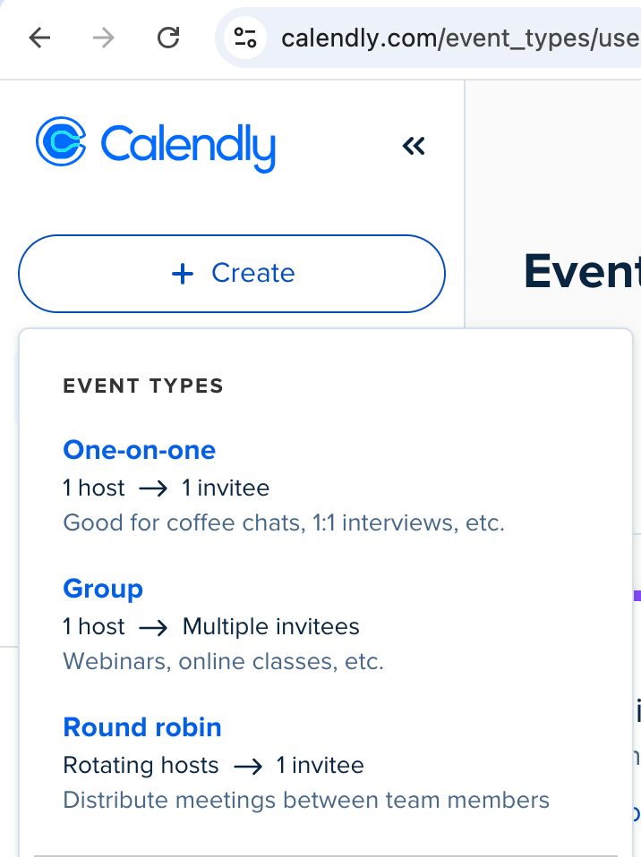
Task: Click the "Good for coffee chats" description
Action: point(284,522)
